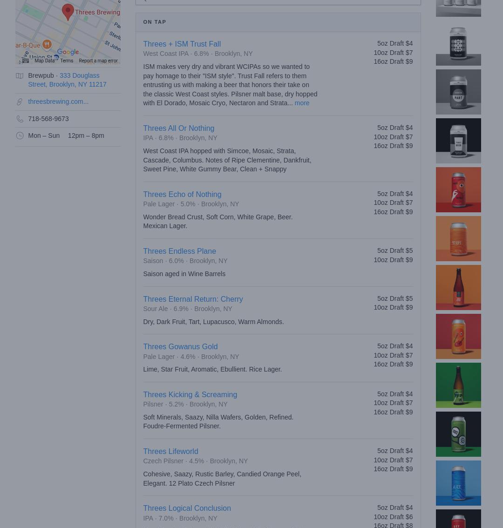Click the map icon beside Brewpub address
503x528 pixels.
click(20, 76)
